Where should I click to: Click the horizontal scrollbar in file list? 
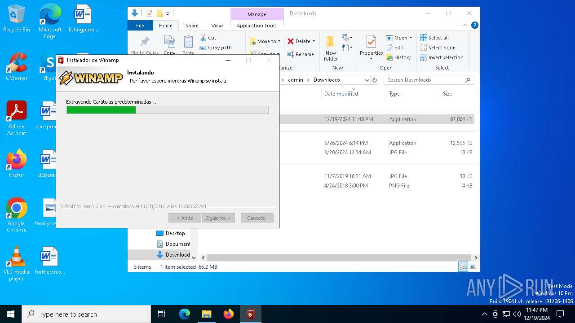pyautogui.click(x=338, y=258)
